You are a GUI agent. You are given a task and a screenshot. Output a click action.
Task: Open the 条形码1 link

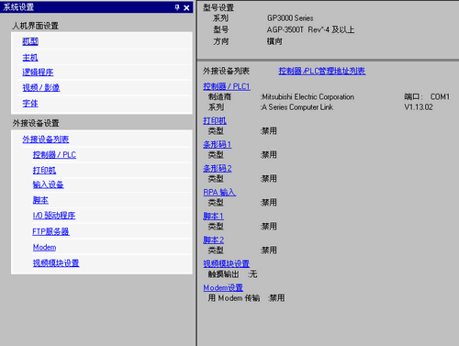(218, 144)
